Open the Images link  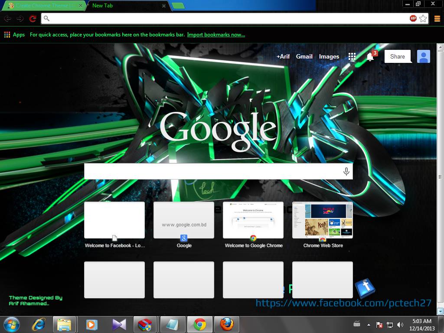[329, 56]
